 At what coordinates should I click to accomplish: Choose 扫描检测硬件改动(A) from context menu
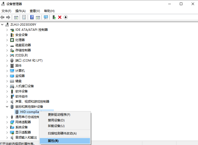point(65,133)
